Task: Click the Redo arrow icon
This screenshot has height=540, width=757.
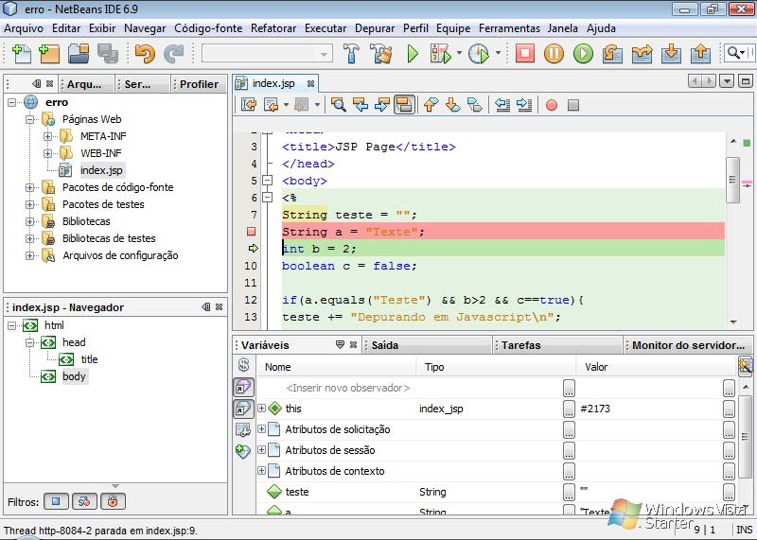Action: tap(174, 53)
